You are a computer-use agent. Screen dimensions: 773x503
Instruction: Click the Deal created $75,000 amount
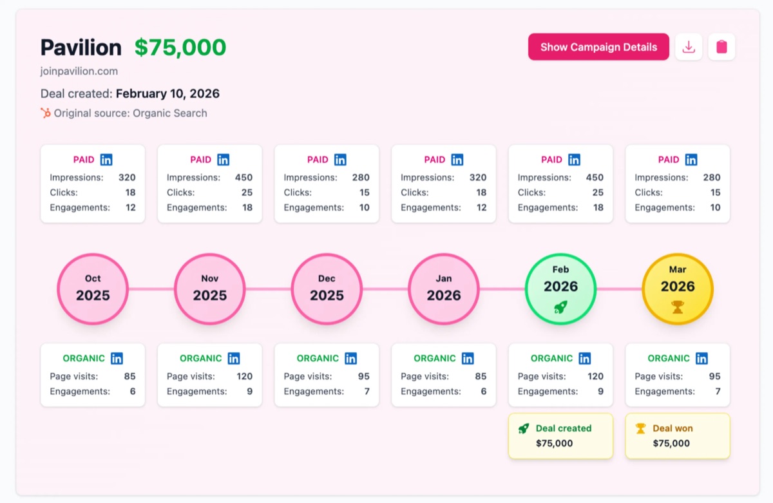[555, 443]
